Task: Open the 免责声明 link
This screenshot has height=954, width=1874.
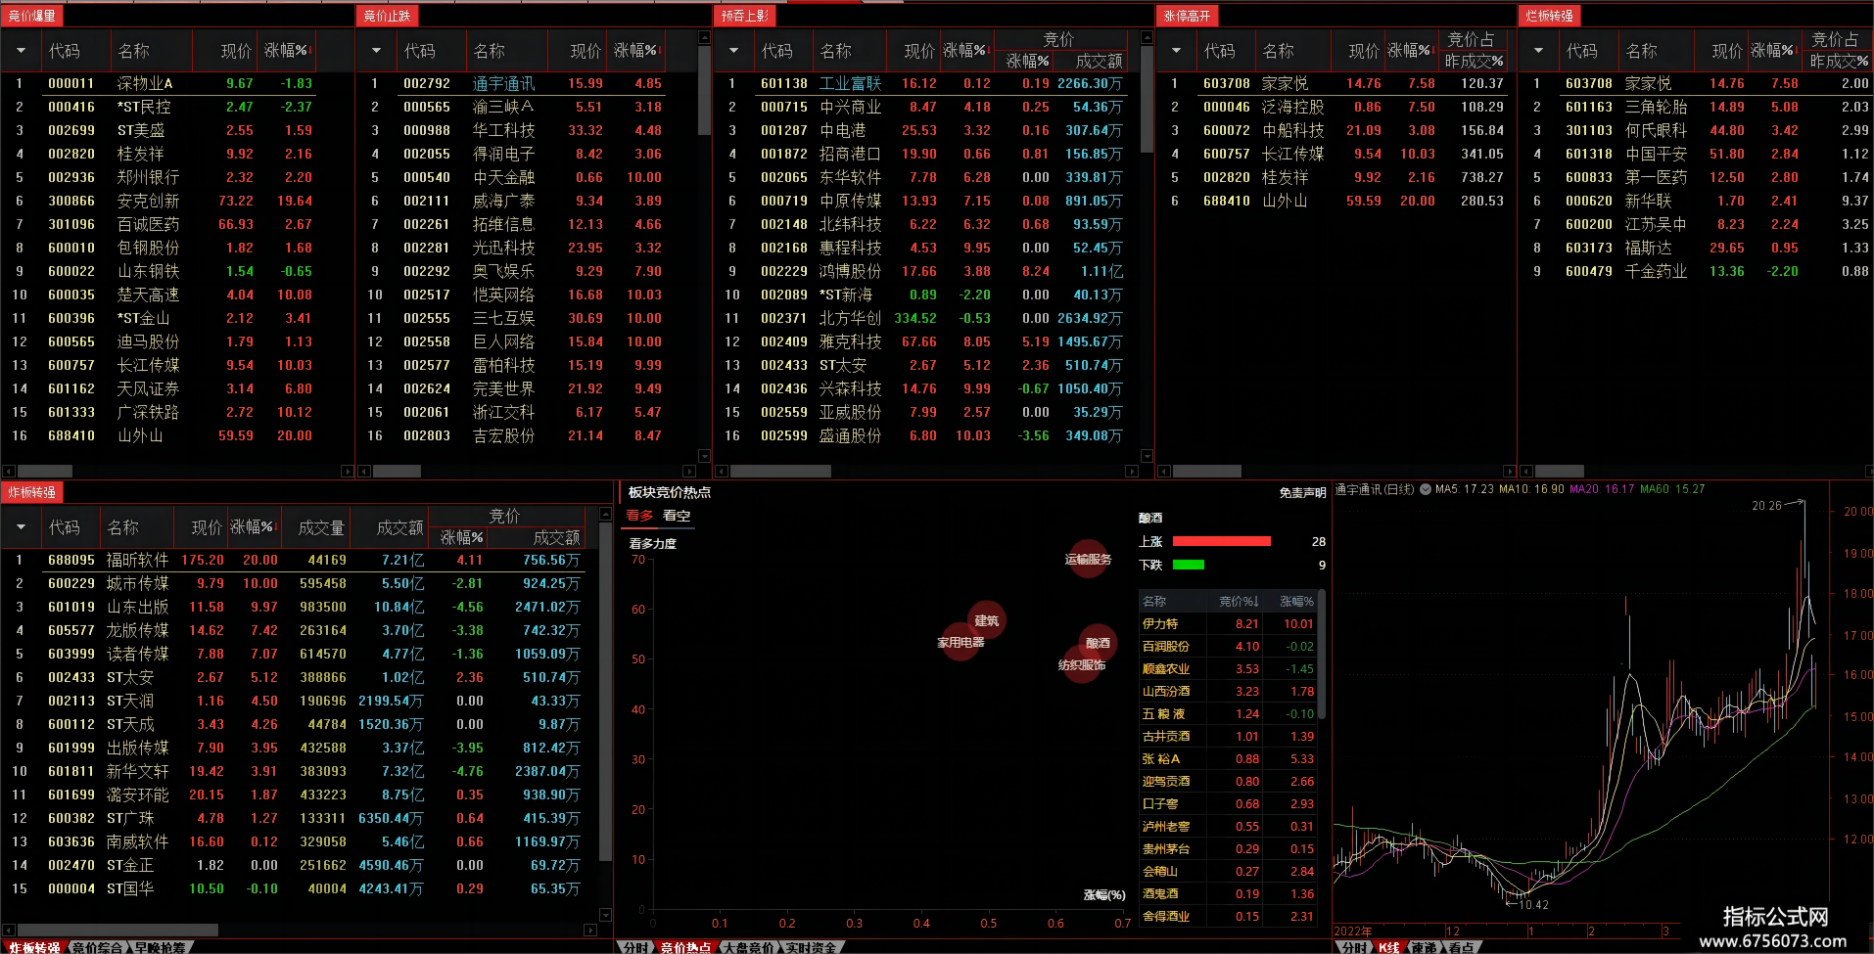Action: point(1302,493)
